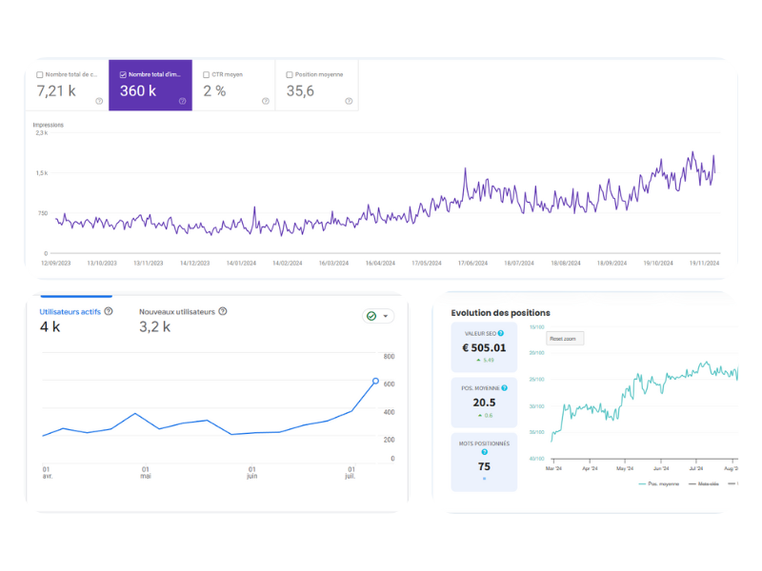The height and width of the screenshot is (571, 762).
Task: Click help icon on total clicks card
Action: click(x=99, y=101)
